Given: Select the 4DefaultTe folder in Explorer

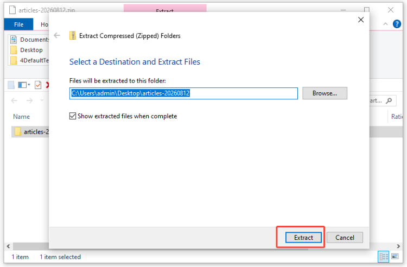Looking at the screenshot, I should 30,60.
